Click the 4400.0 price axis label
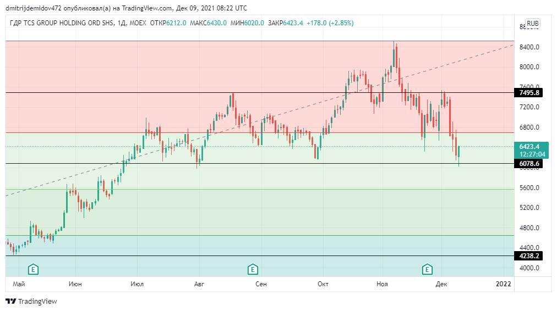This screenshot has width=557, height=311. coord(529,247)
